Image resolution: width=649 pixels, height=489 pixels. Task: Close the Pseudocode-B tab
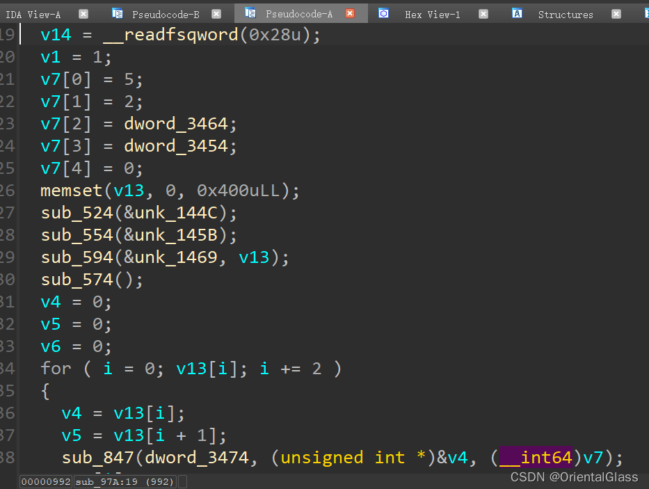click(216, 14)
